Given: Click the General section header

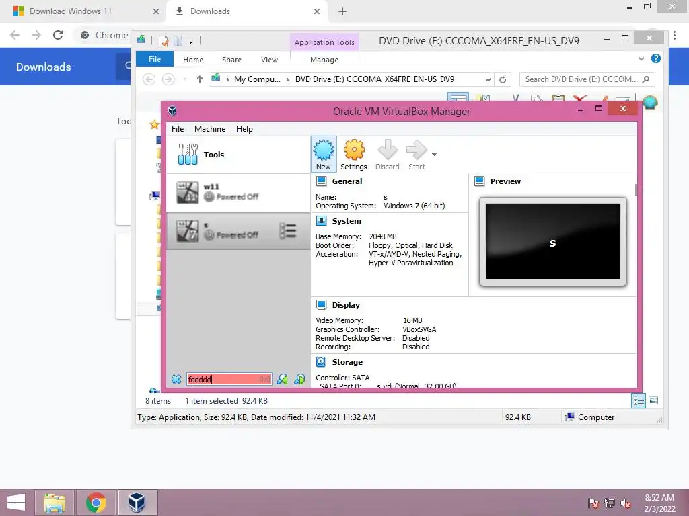Looking at the screenshot, I should tap(347, 181).
